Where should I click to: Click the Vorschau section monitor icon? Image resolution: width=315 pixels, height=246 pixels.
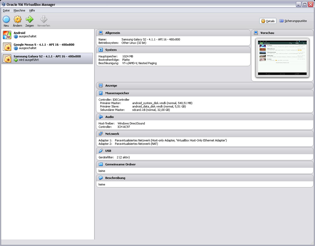pyautogui.click(x=256, y=33)
